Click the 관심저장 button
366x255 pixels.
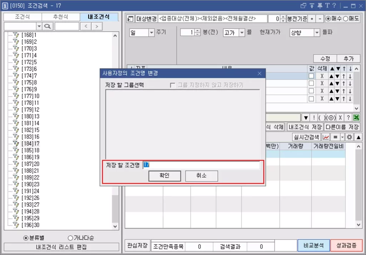pos(137,245)
